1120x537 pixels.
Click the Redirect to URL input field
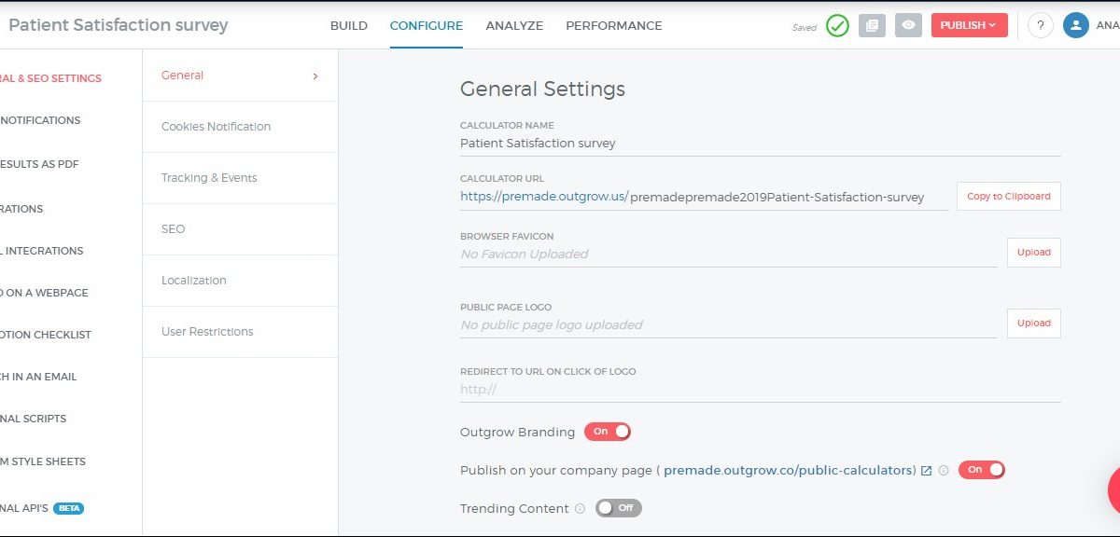760,390
